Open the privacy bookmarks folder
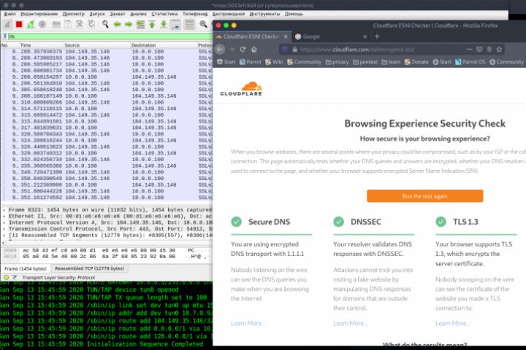The width and height of the screenshot is (526, 350). click(337, 62)
